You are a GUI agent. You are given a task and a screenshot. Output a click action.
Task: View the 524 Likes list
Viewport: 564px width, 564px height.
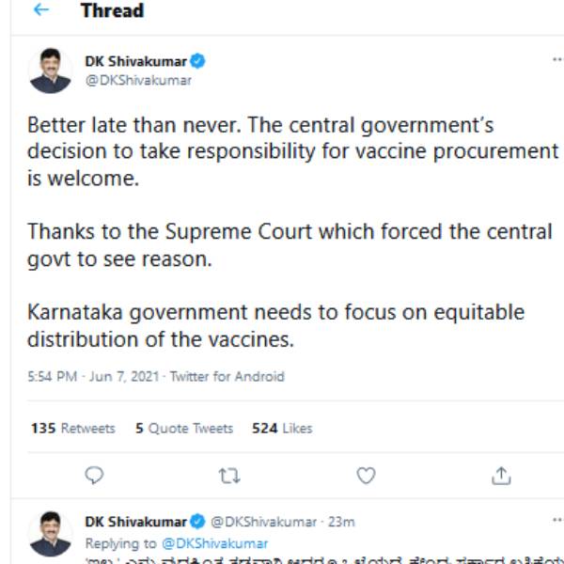click(x=282, y=428)
